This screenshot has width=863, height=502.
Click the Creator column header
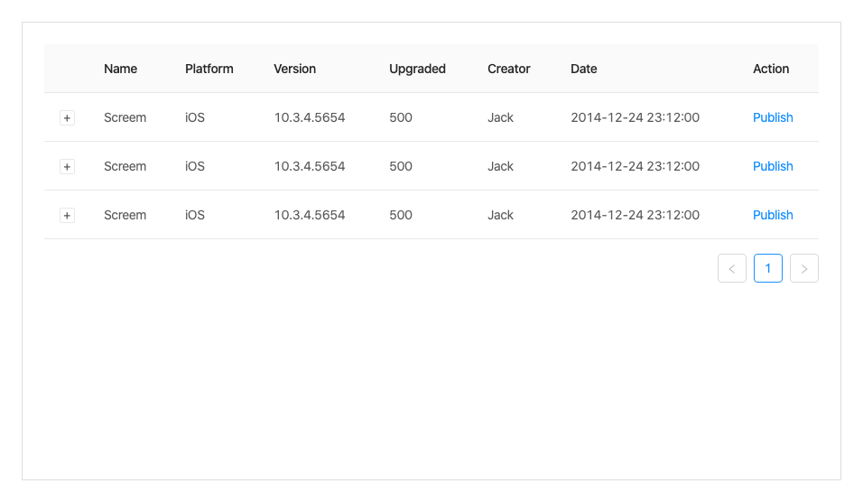pos(509,69)
